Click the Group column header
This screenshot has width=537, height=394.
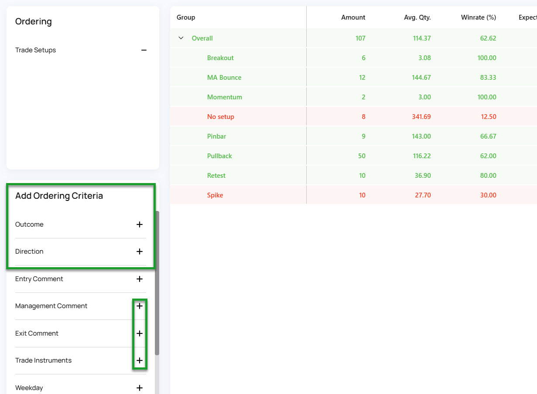(186, 17)
